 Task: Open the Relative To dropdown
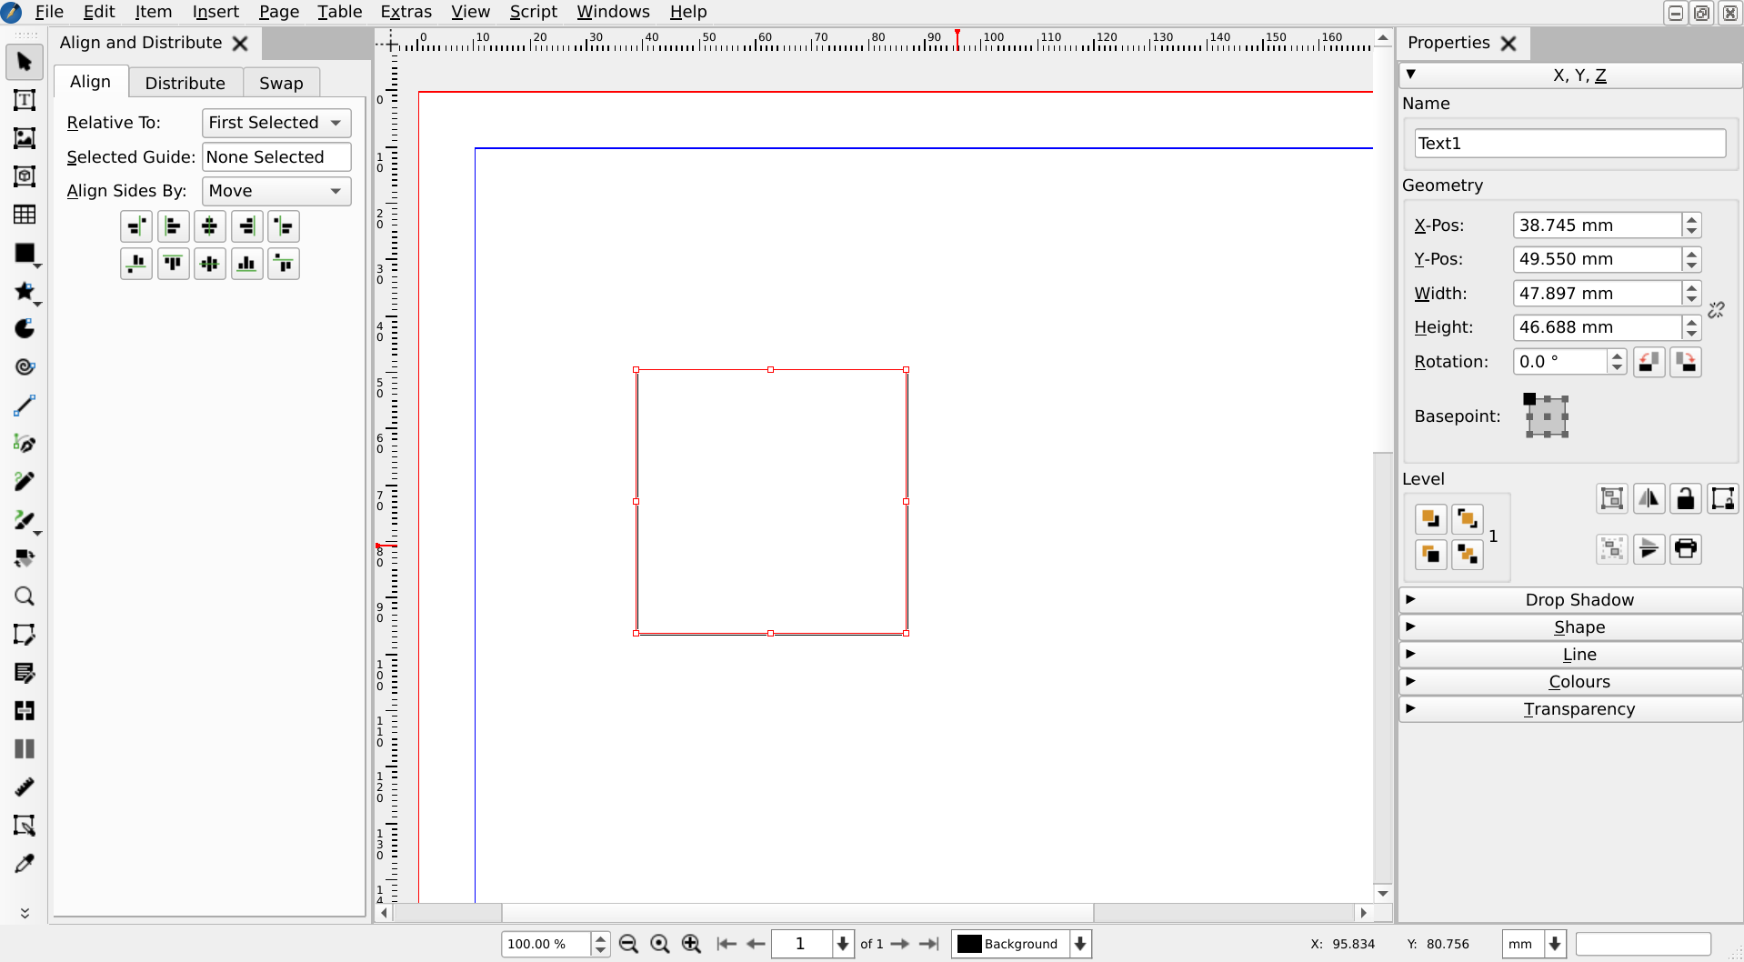(276, 123)
